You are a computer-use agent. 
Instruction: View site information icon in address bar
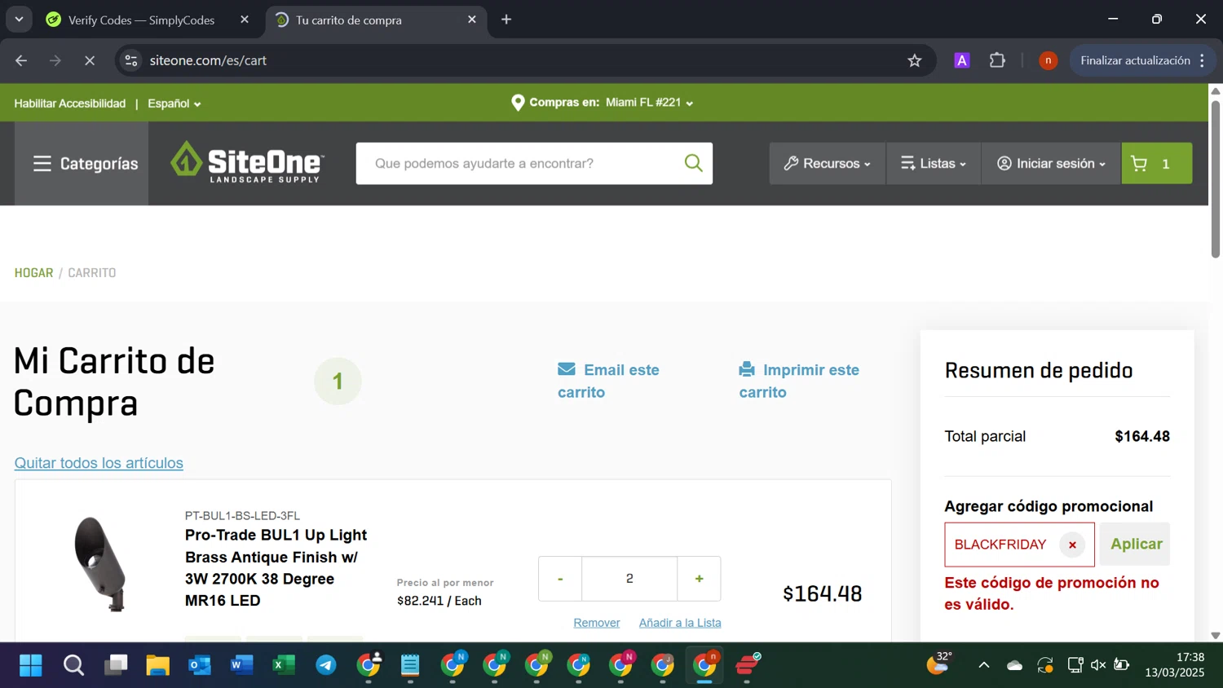[x=131, y=60]
